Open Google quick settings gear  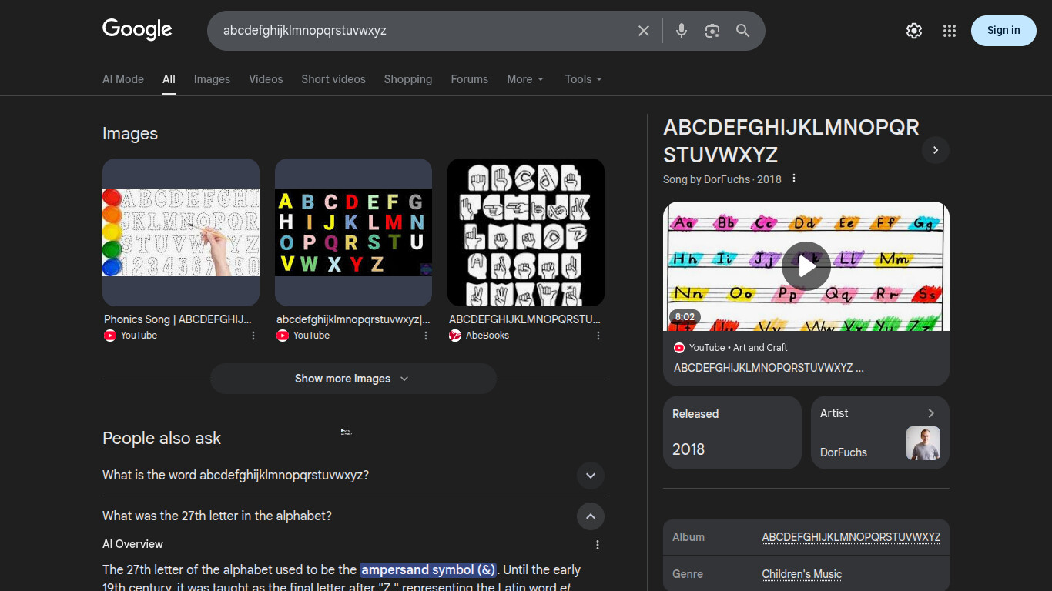913,31
